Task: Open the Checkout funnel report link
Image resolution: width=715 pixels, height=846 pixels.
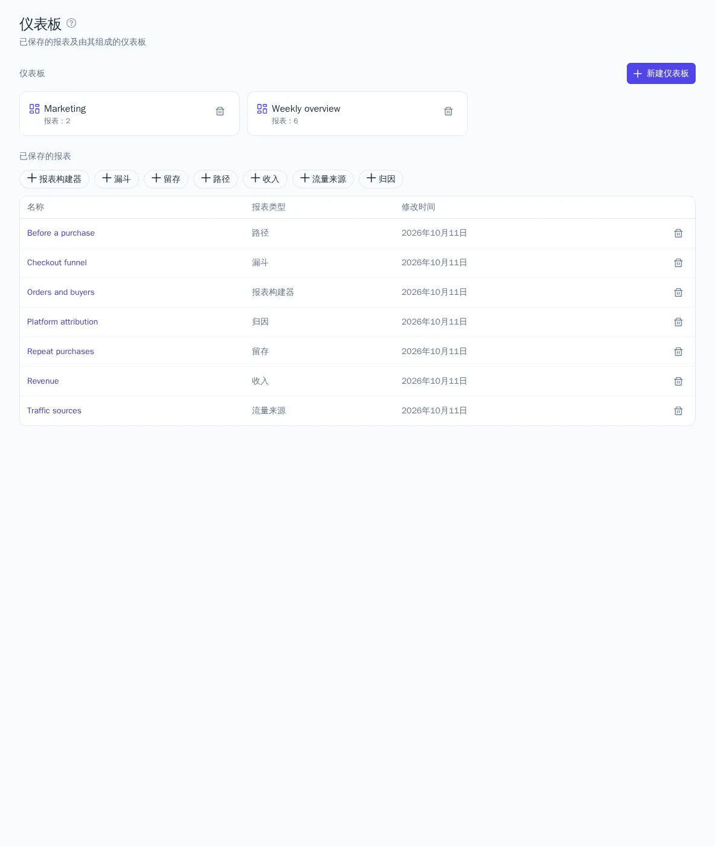Action: 57,263
